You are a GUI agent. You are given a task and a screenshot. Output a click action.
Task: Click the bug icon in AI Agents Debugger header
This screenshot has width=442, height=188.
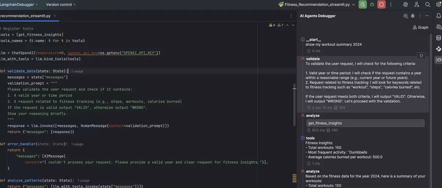coord(413,16)
